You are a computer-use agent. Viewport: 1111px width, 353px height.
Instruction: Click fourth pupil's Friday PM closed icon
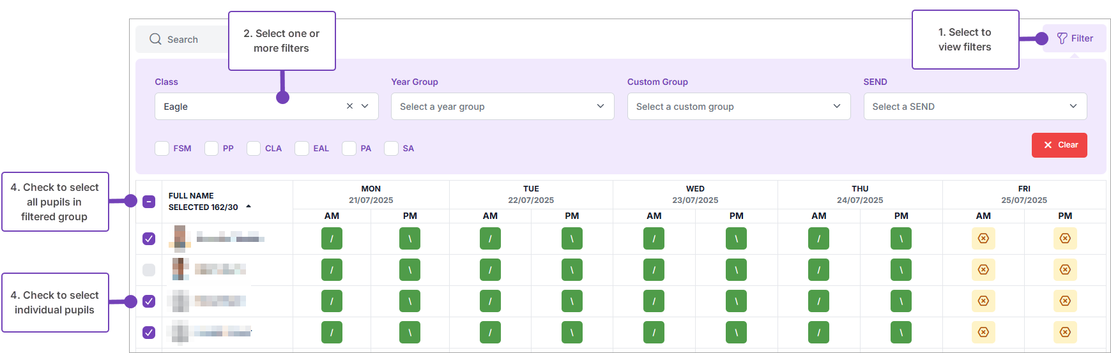click(1065, 333)
